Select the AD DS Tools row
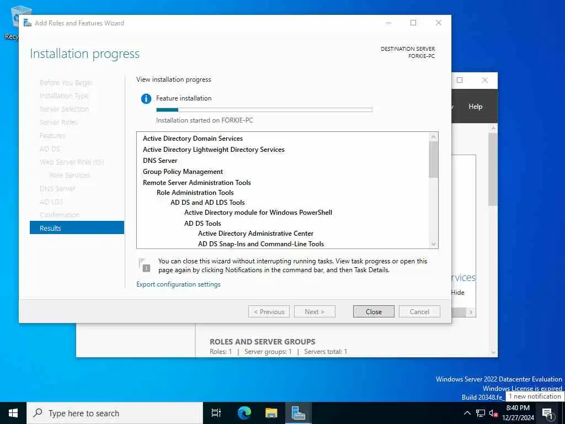The width and height of the screenshot is (565, 424). [x=202, y=224]
